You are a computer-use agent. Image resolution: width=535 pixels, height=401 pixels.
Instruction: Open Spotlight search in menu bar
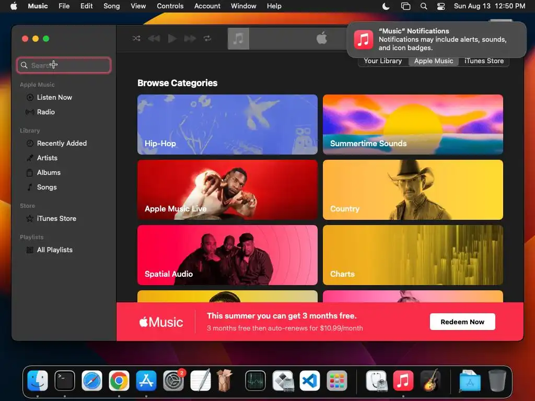click(423, 6)
